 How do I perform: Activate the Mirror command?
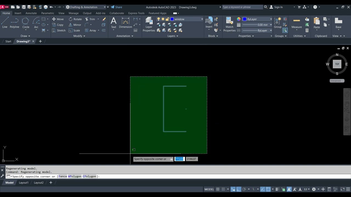click(75, 25)
